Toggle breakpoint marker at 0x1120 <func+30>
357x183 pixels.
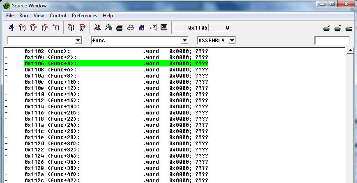(x=6, y=144)
